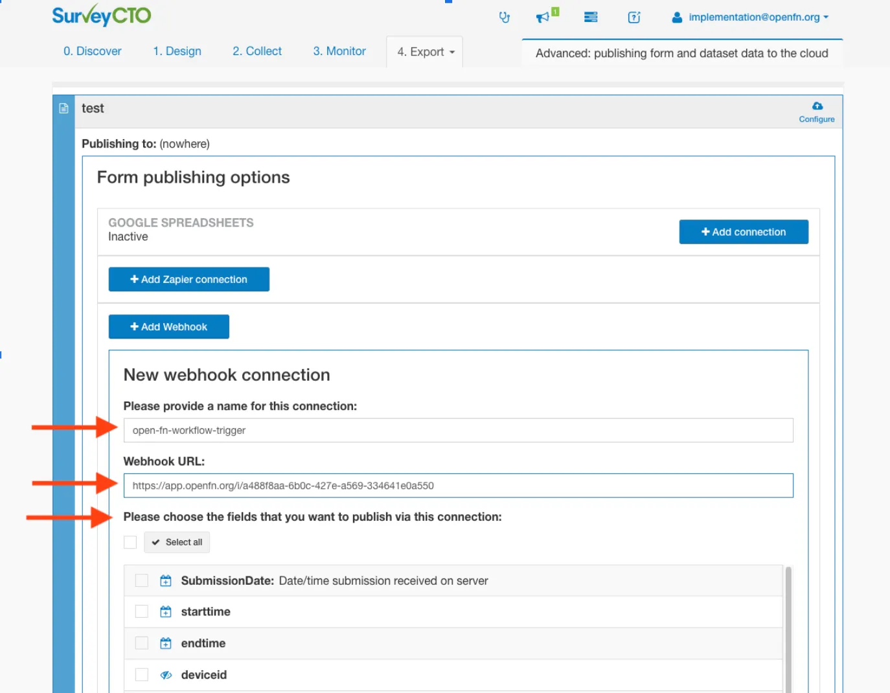Check the SubmissionDate field checkbox
The image size is (890, 693).
tap(142, 580)
